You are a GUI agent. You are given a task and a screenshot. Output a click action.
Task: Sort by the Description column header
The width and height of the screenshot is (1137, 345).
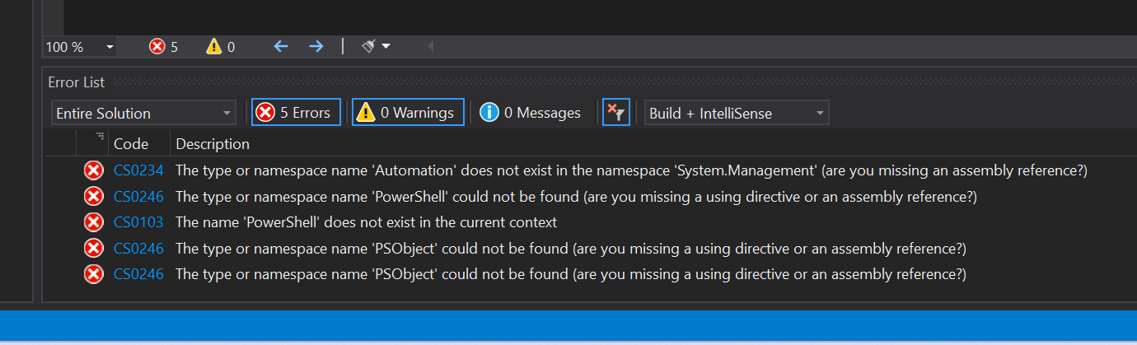point(213,144)
